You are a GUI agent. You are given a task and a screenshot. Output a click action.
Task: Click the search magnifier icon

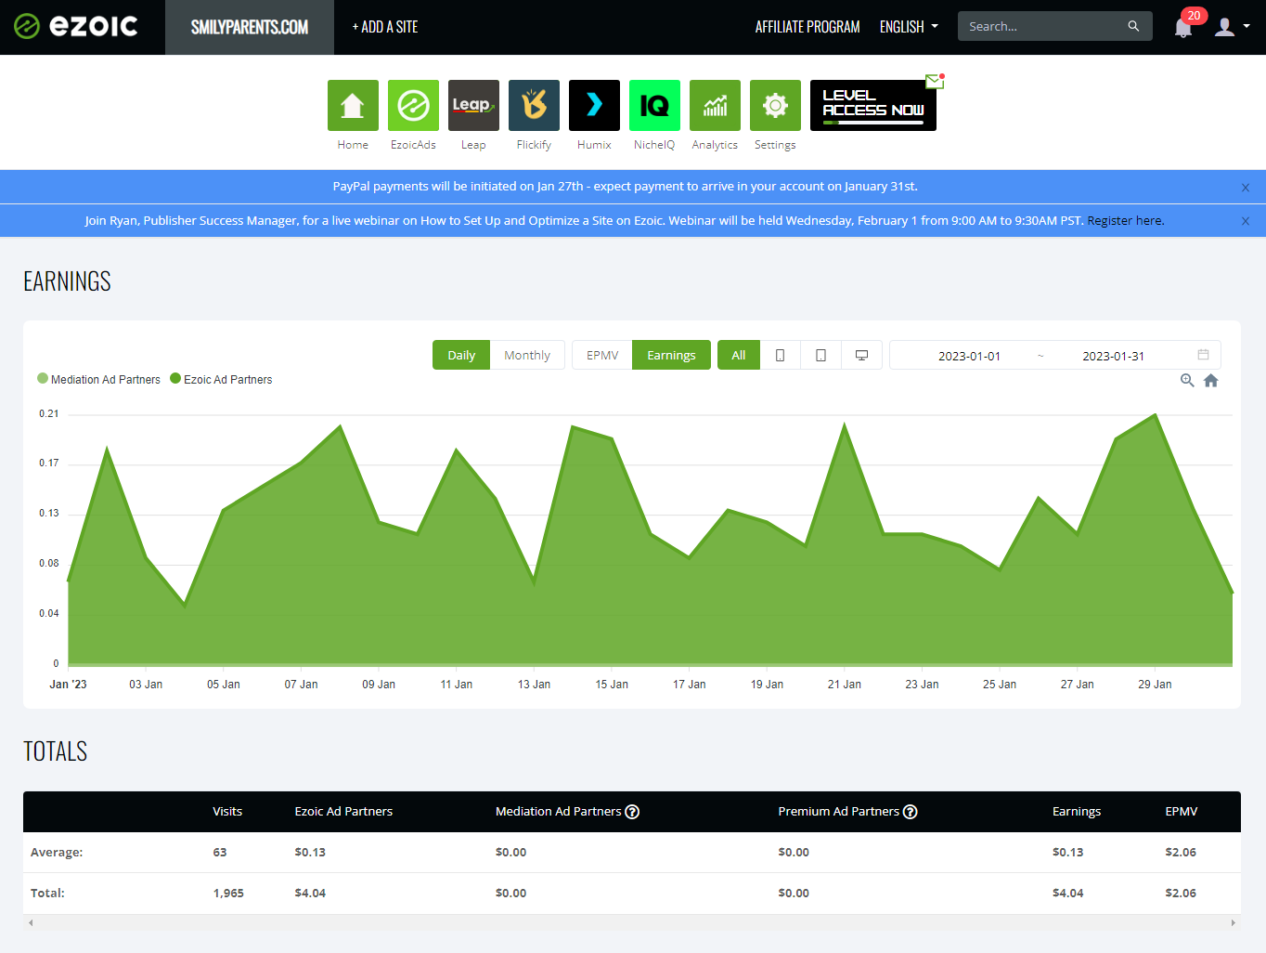coord(1133,26)
